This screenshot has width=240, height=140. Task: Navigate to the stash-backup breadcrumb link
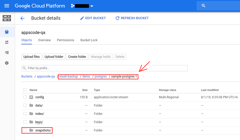[x=68, y=76]
